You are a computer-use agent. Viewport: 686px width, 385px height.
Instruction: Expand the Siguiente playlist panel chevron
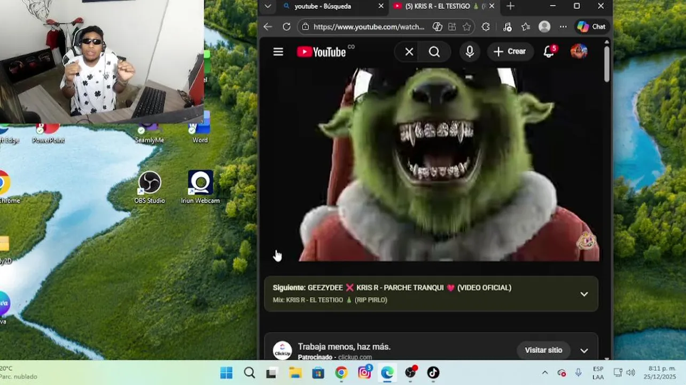pyautogui.click(x=584, y=294)
